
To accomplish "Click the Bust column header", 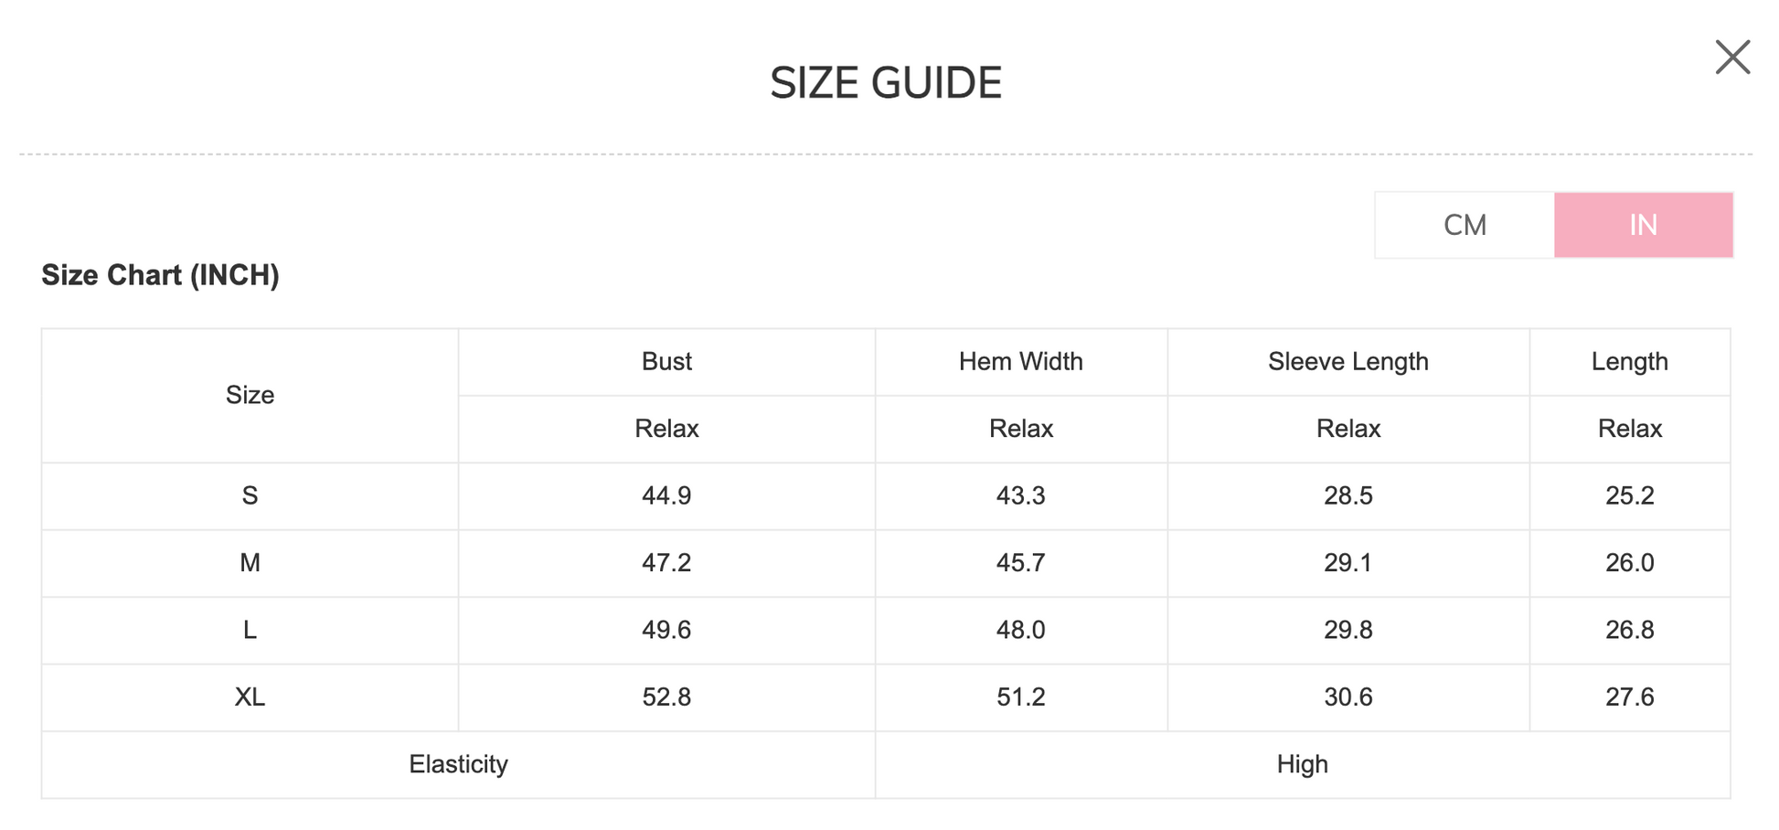I will (x=666, y=362).
